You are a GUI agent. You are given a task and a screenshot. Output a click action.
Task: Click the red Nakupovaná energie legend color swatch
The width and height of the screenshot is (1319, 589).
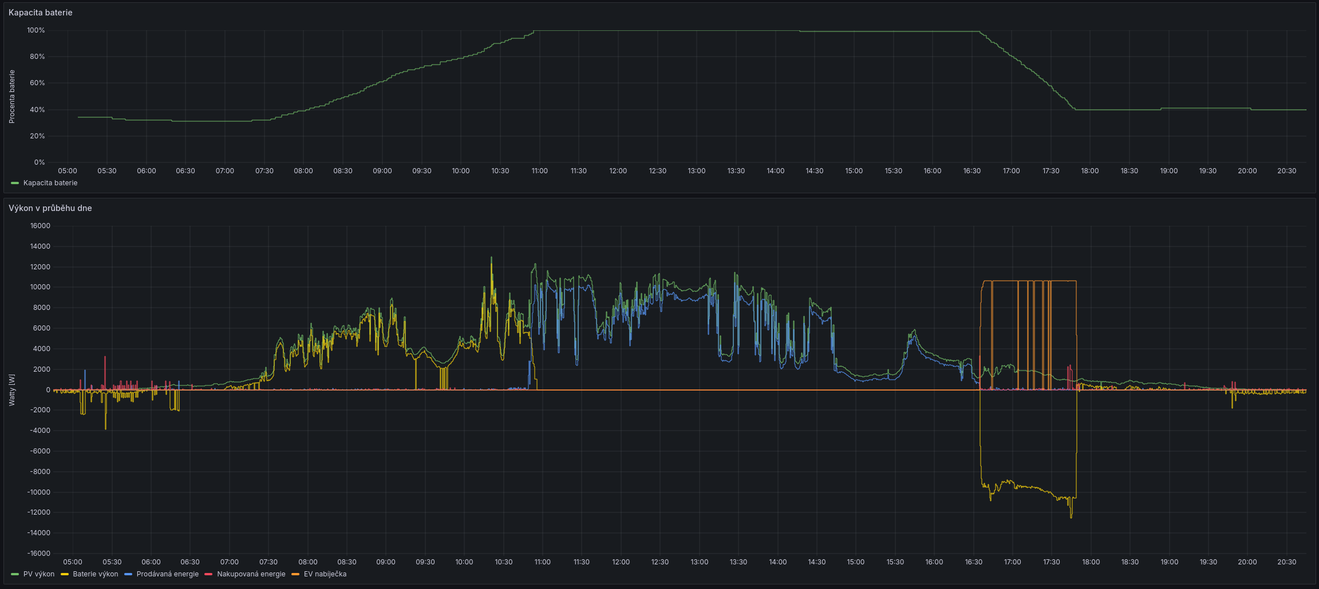(208, 574)
